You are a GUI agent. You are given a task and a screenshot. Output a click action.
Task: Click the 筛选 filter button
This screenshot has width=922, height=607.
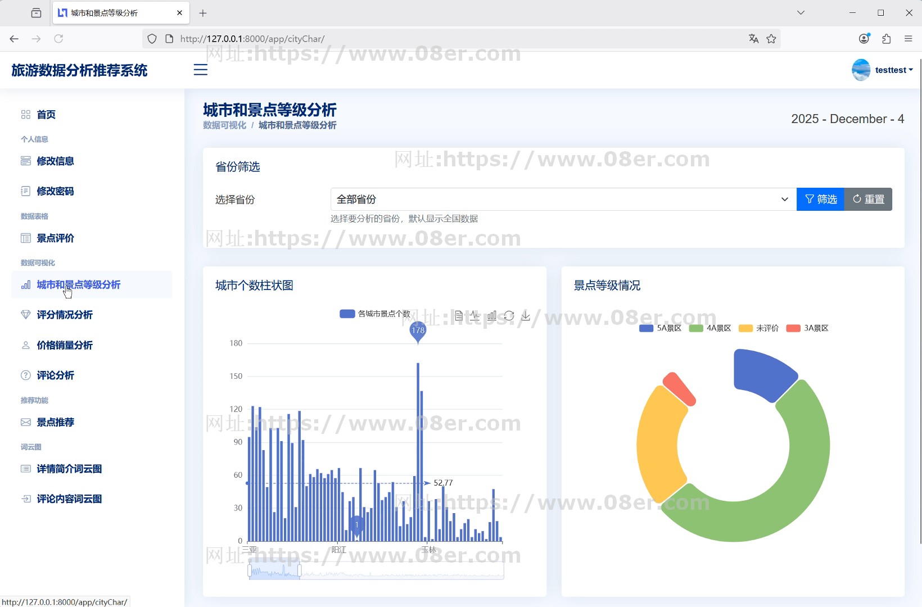(820, 199)
